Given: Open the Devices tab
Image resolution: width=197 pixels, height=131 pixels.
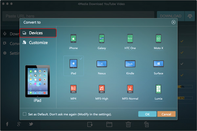Looking at the screenshot, I should [38, 33].
